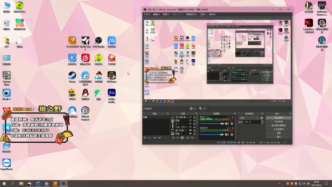The height and width of the screenshot is (187, 332).
Task: Mute the 麦克风/Aux audio channel
Action: pos(227,123)
